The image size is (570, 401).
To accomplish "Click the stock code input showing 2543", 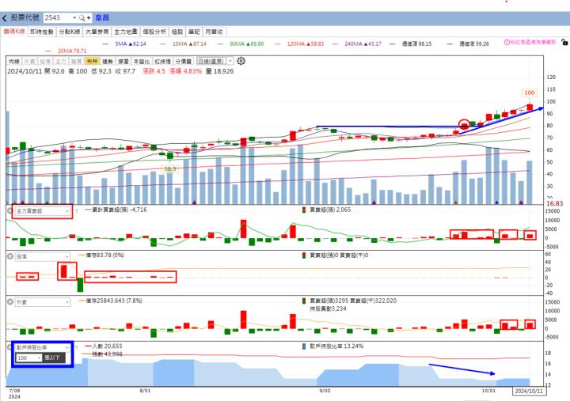I will pos(58,18).
